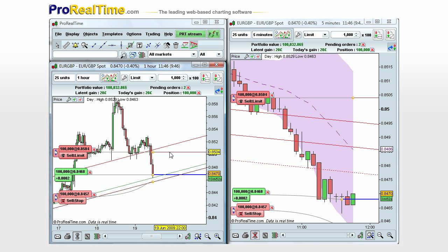Open 25 units selector in 5 minutes chart

241,35
